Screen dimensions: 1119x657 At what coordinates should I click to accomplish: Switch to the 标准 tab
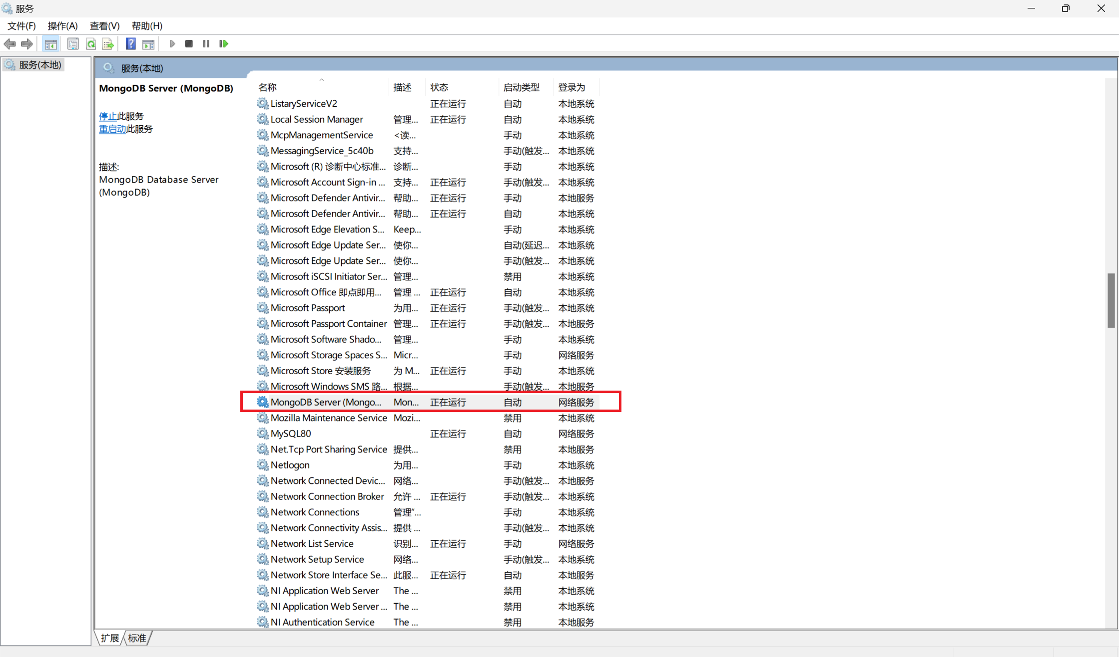click(137, 638)
